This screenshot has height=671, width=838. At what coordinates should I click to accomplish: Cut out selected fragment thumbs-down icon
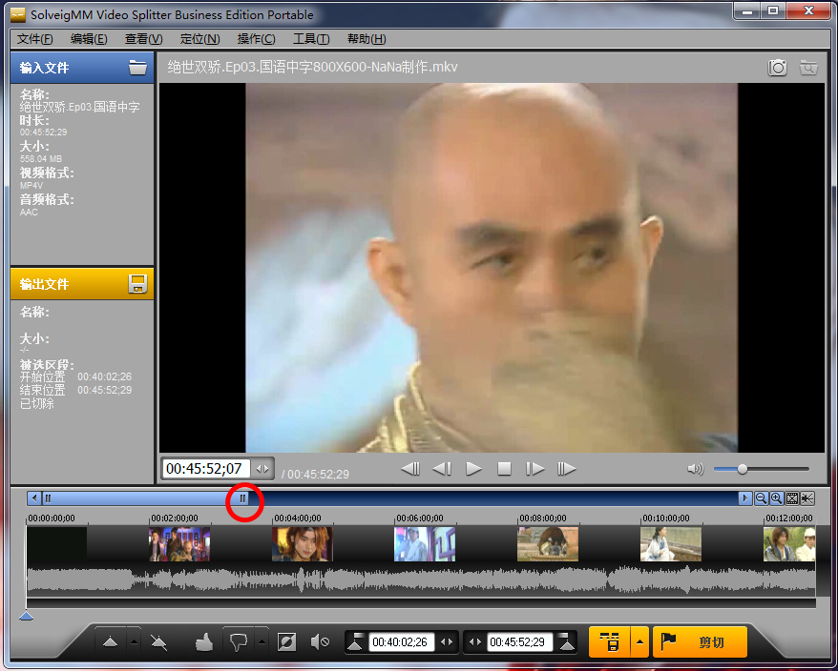(239, 641)
